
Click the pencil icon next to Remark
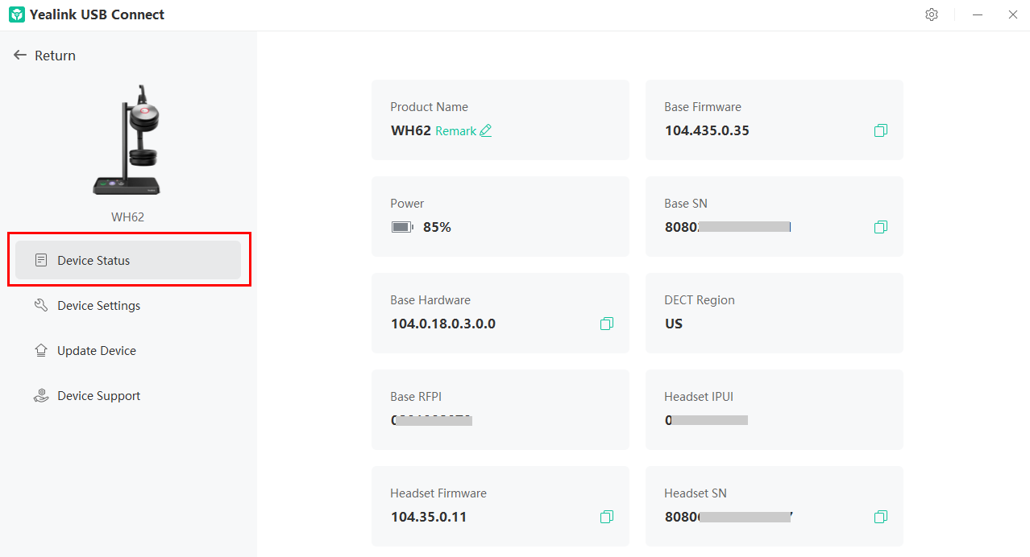click(x=485, y=130)
